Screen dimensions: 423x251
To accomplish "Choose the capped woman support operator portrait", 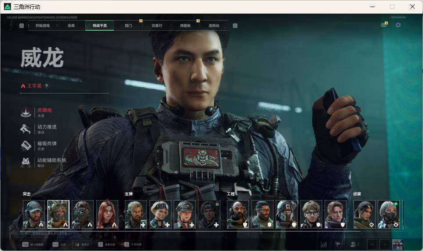I will coord(185,215).
